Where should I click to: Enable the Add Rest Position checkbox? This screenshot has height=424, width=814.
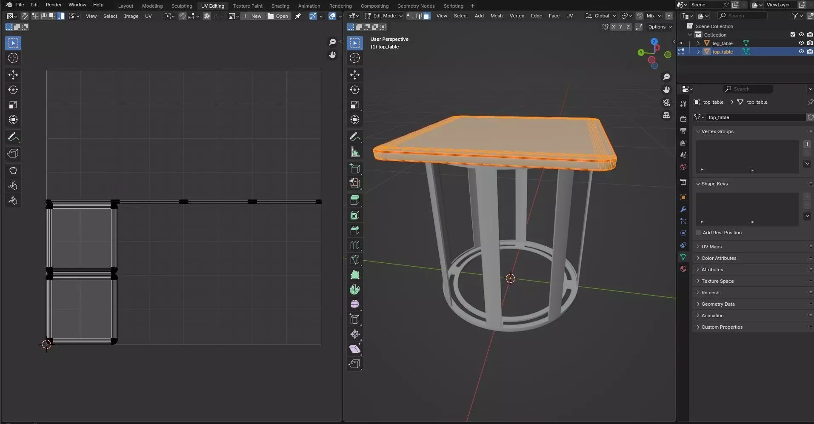(699, 233)
